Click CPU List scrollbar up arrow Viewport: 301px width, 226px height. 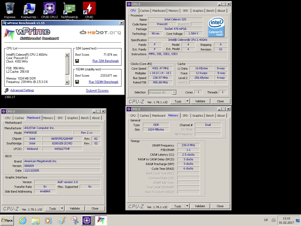[x=67, y=55]
